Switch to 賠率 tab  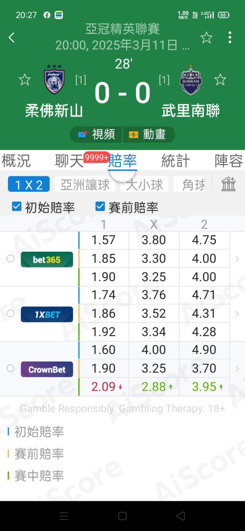point(122,161)
